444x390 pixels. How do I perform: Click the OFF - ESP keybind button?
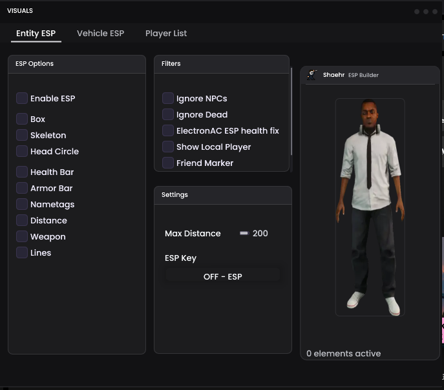(x=223, y=276)
